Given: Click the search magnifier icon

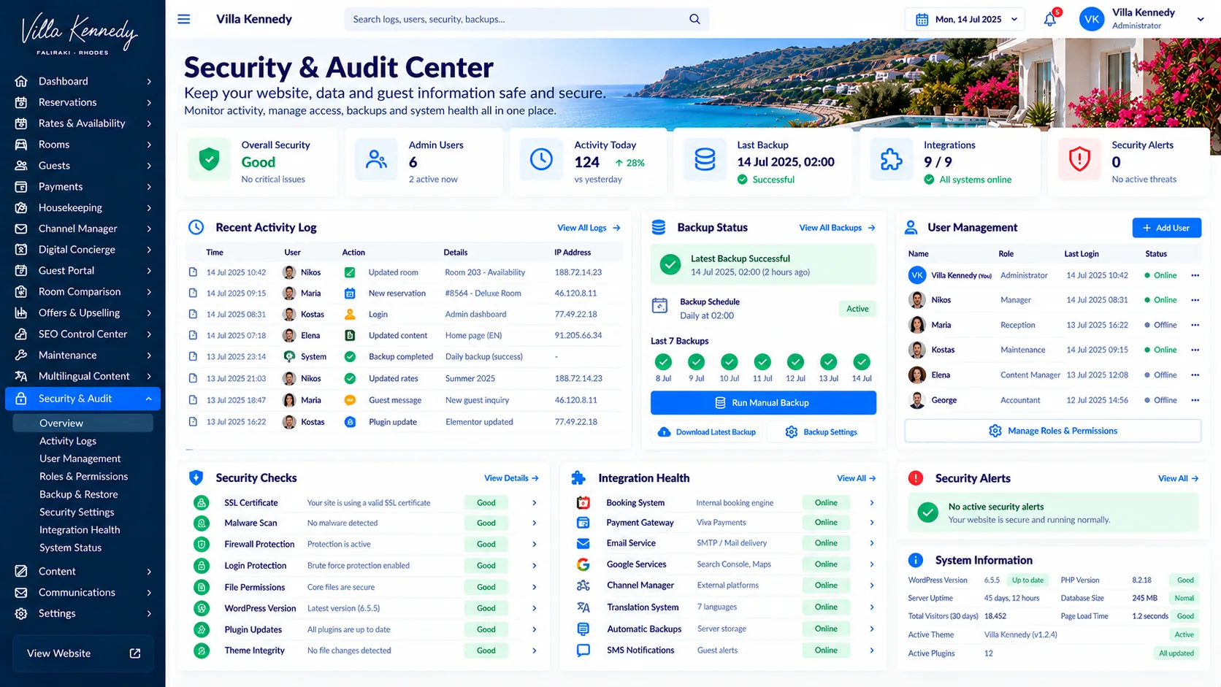Looking at the screenshot, I should (x=694, y=19).
